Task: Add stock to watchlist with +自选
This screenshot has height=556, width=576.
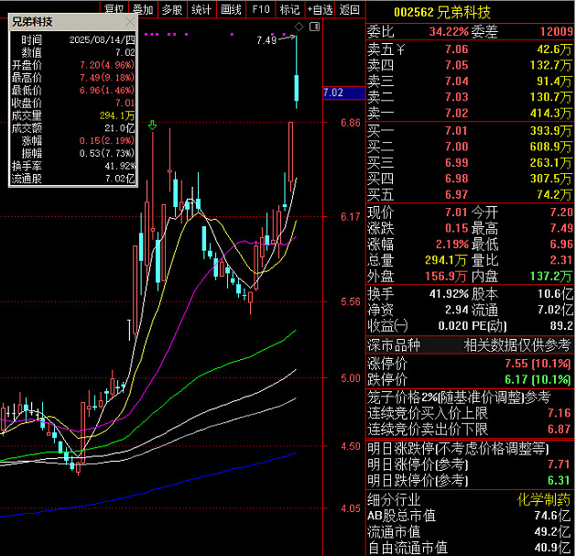Action: [x=320, y=9]
